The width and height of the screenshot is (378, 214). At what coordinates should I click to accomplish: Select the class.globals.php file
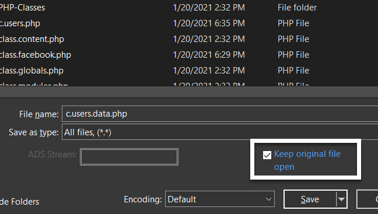coord(32,71)
